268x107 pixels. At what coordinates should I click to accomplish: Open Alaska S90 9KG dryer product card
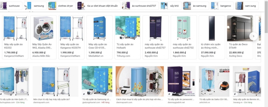[43, 37]
